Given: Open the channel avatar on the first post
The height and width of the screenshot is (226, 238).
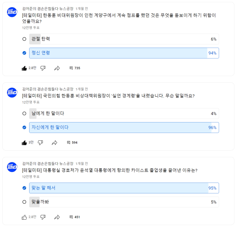Looking at the screenshot, I should pos(12,12).
